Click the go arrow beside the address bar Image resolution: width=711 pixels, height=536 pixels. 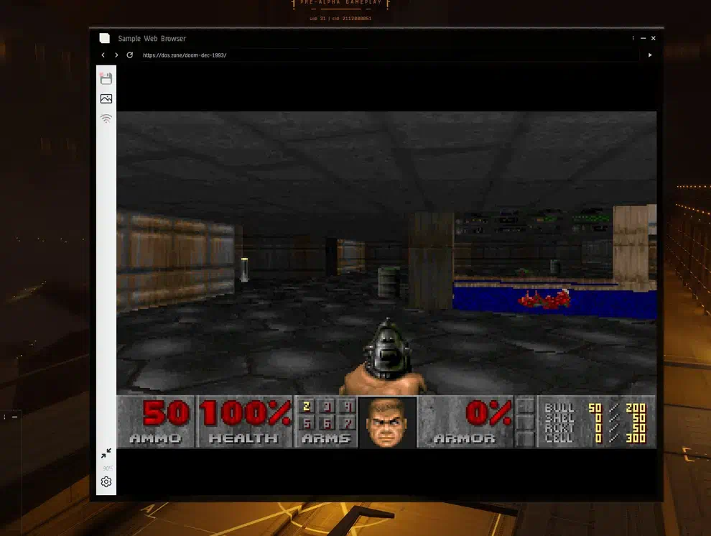point(650,55)
